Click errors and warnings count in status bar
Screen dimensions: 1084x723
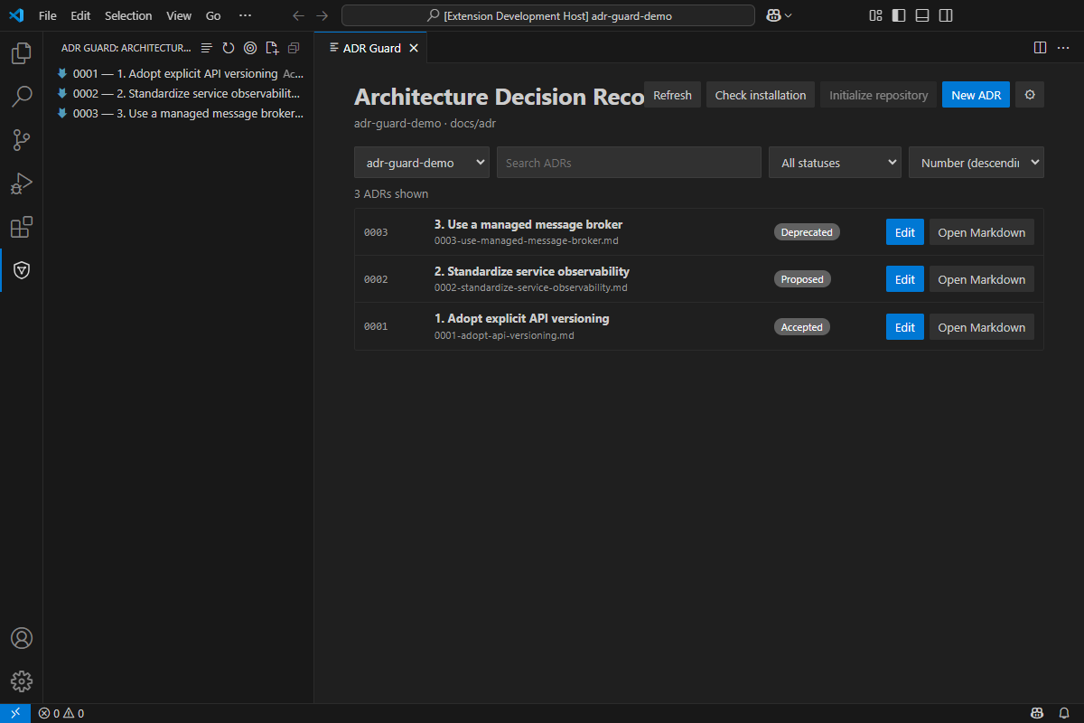coord(61,713)
